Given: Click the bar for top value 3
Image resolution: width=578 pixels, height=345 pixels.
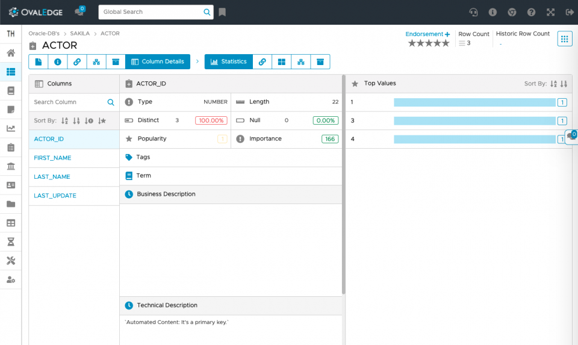Looking at the screenshot, I should (474, 120).
